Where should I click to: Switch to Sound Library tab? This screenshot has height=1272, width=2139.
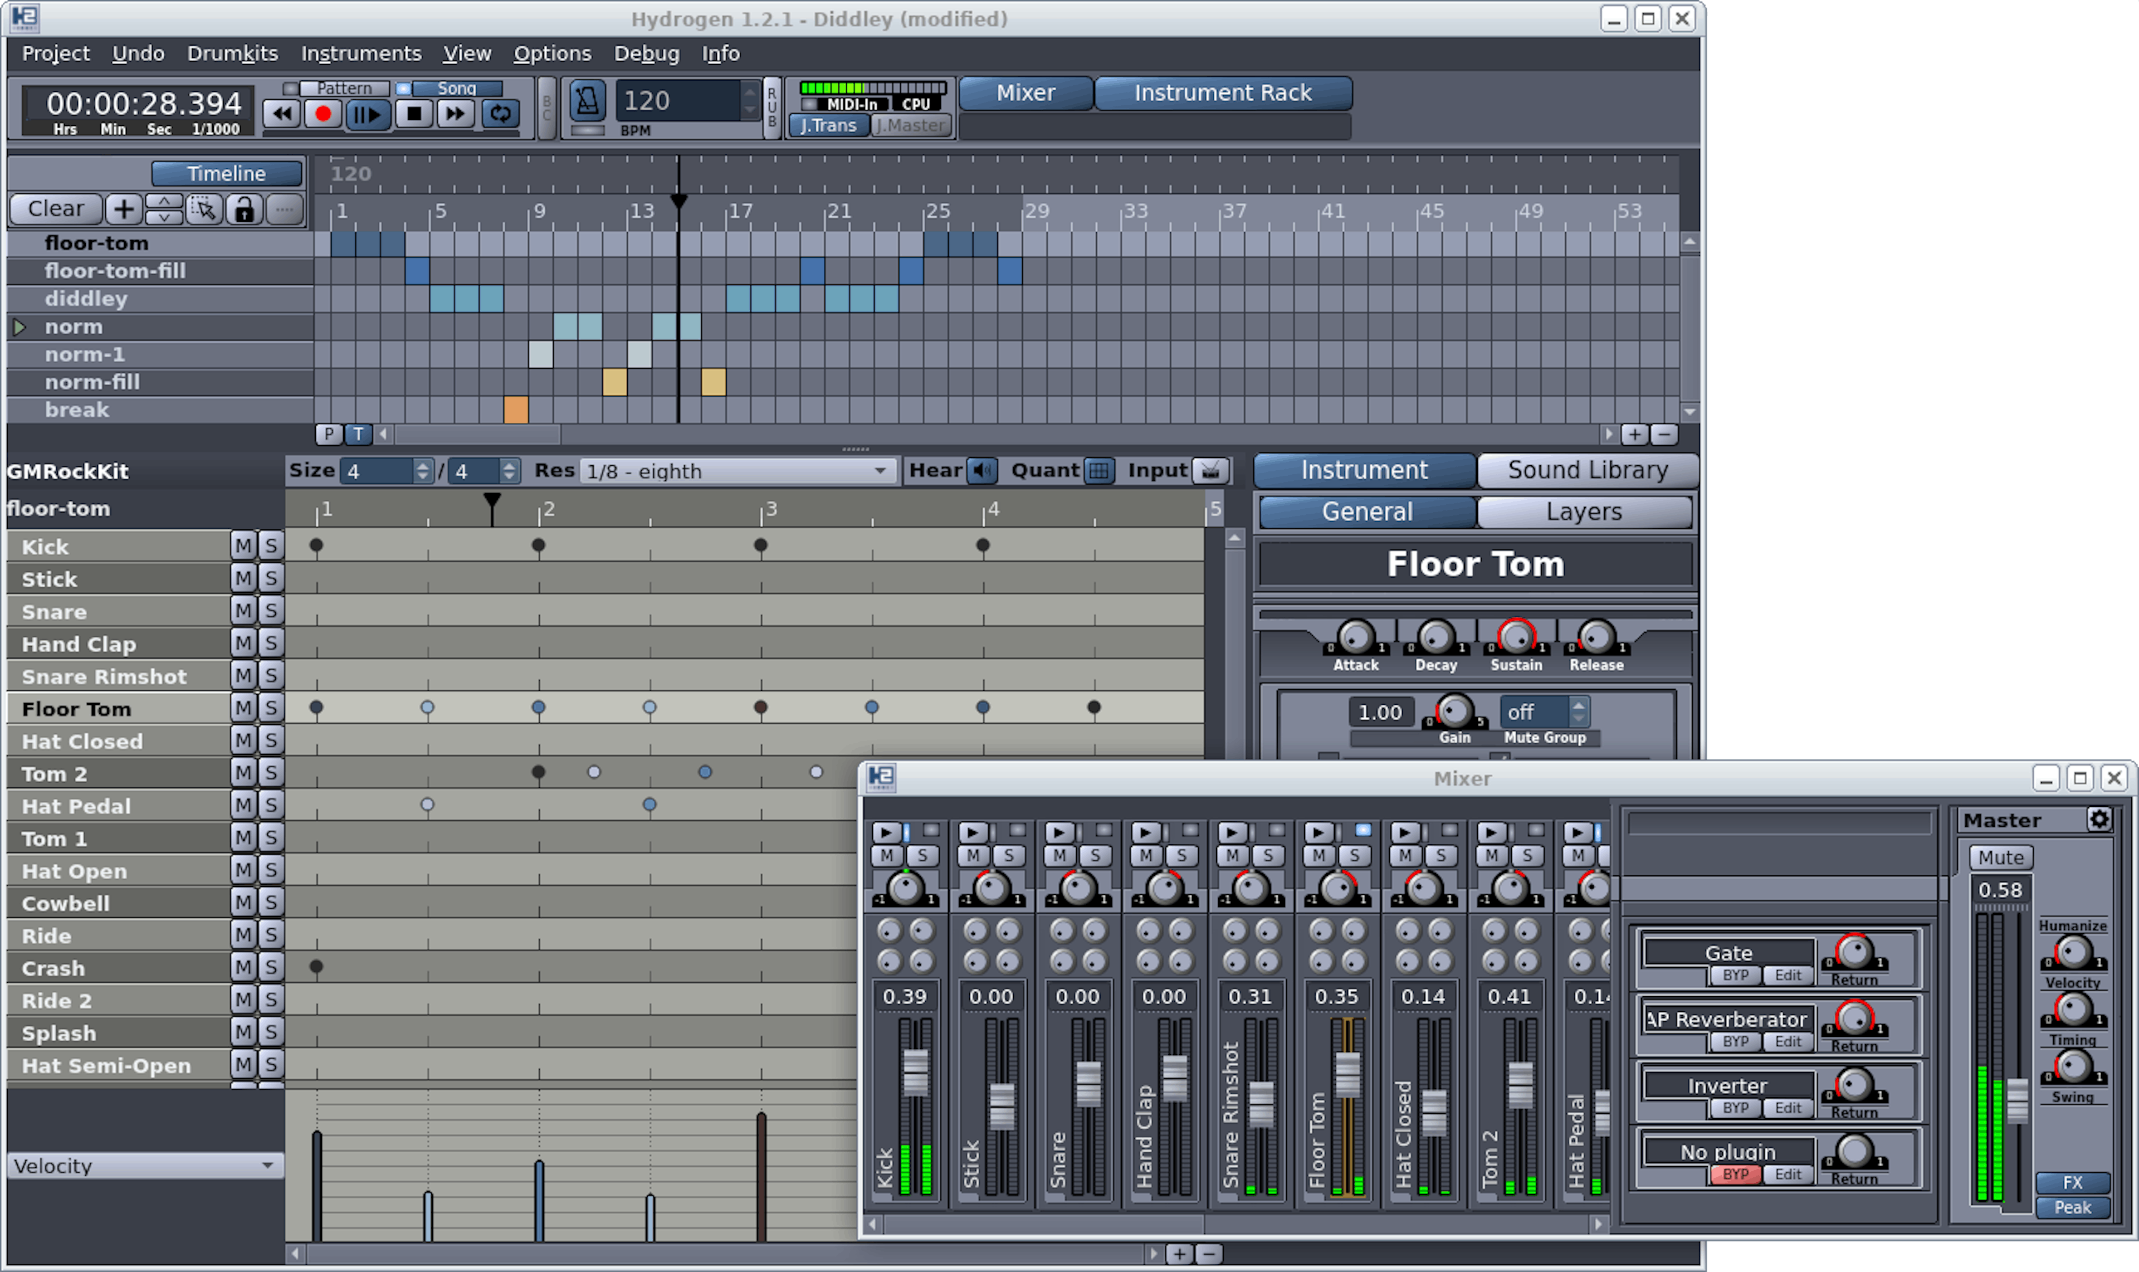click(x=1587, y=470)
